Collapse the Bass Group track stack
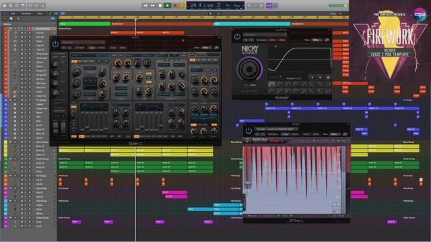This screenshot has height=242, width=431. click(11, 142)
